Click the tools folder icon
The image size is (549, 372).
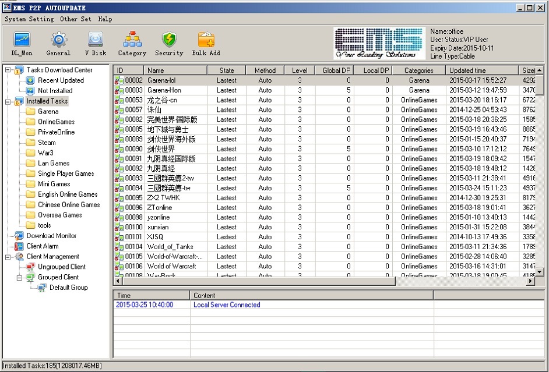(31, 225)
